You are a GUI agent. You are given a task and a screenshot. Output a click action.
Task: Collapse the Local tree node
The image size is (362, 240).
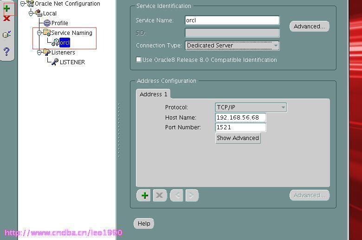[31, 13]
